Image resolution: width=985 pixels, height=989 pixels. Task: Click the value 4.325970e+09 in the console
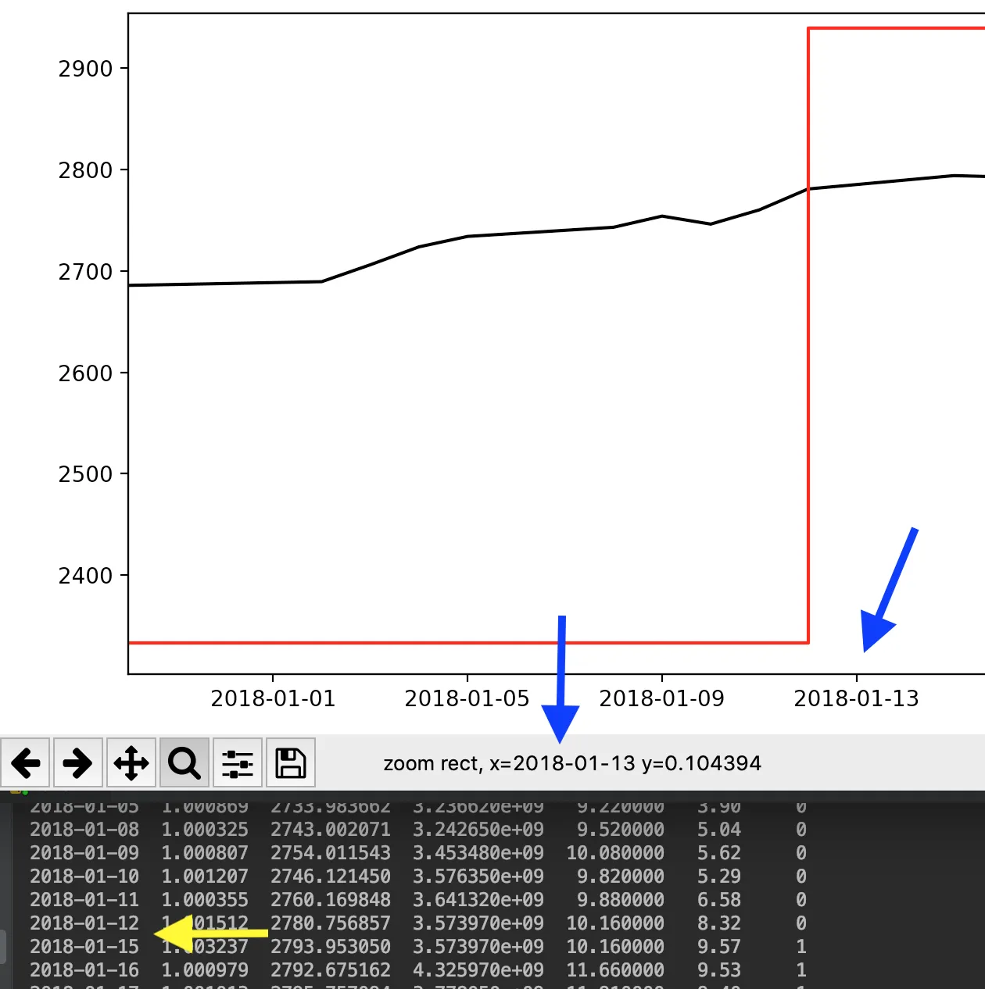click(478, 969)
